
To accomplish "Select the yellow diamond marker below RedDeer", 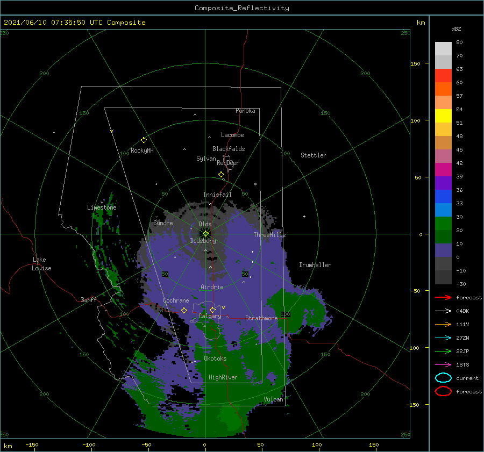I will (222, 175).
